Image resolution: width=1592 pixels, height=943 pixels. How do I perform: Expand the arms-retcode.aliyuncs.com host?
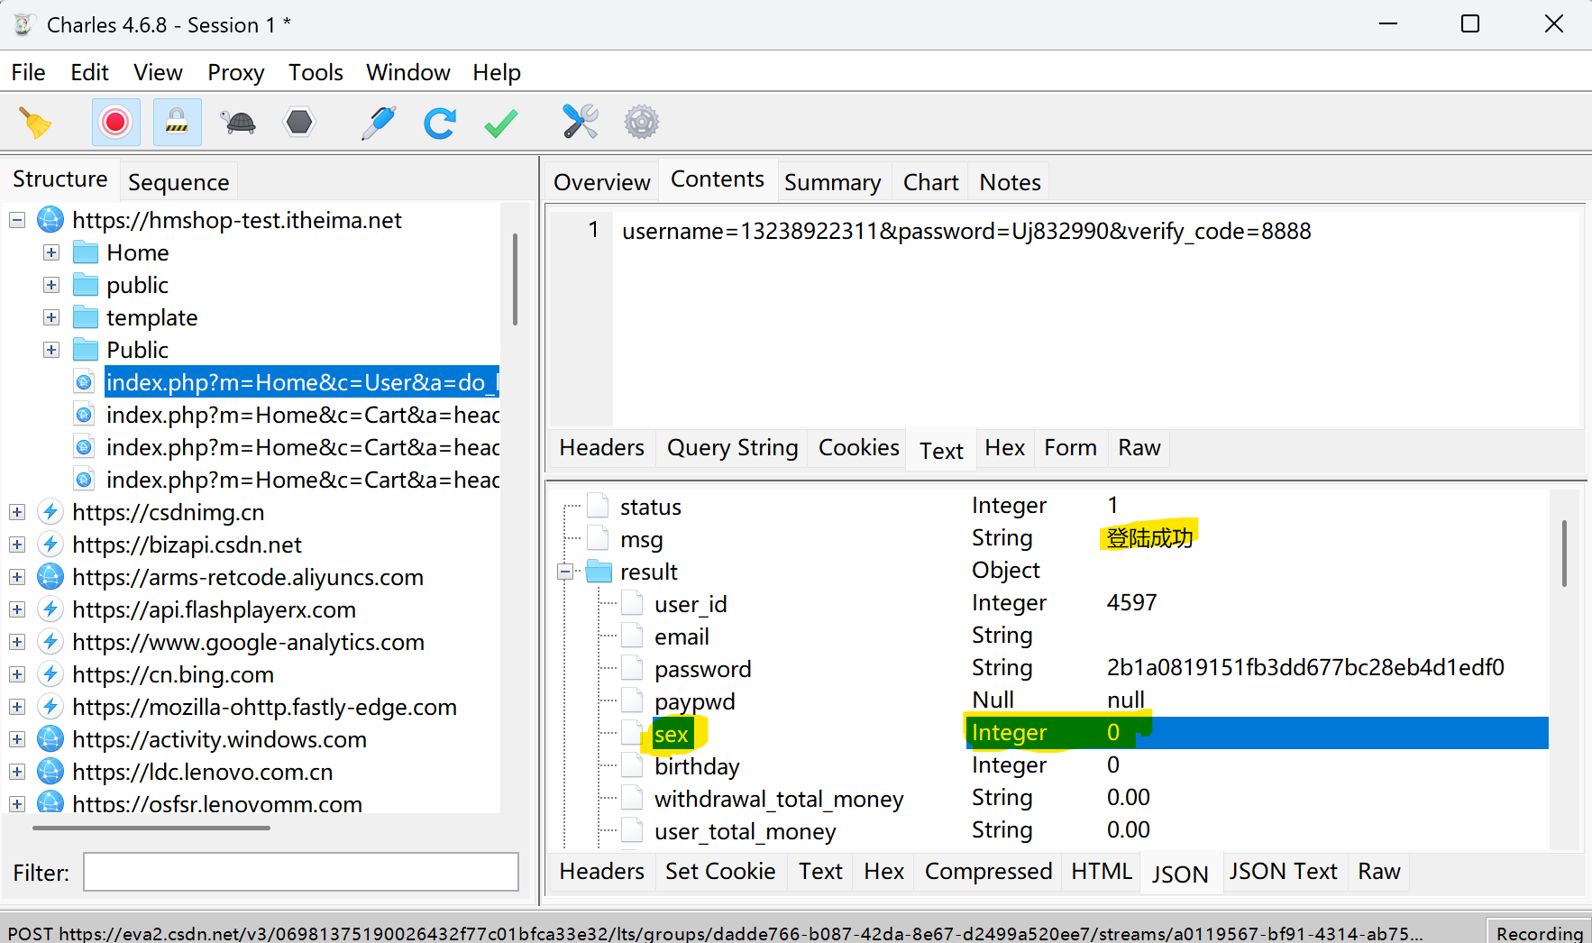pos(17,577)
